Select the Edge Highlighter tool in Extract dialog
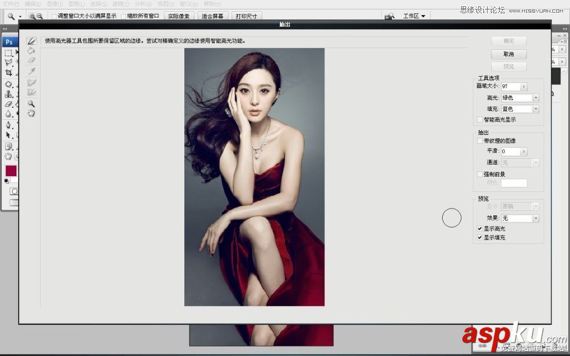 [32, 41]
